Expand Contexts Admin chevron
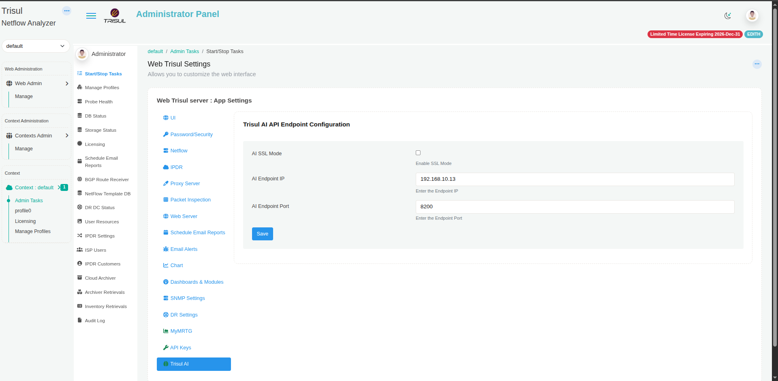The width and height of the screenshot is (778, 381). pos(67,136)
